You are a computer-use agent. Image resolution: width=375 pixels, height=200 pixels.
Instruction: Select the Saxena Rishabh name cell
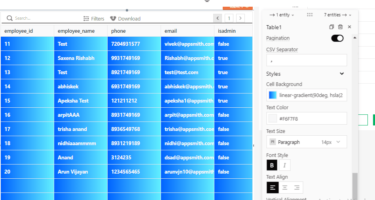(81, 58)
